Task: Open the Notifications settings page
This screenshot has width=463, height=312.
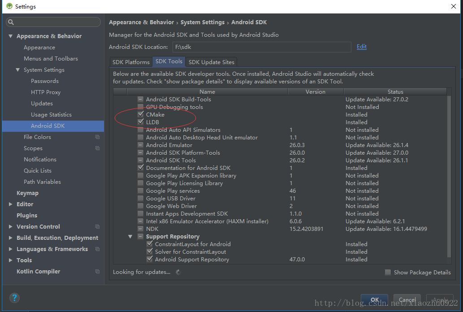Action: point(40,159)
